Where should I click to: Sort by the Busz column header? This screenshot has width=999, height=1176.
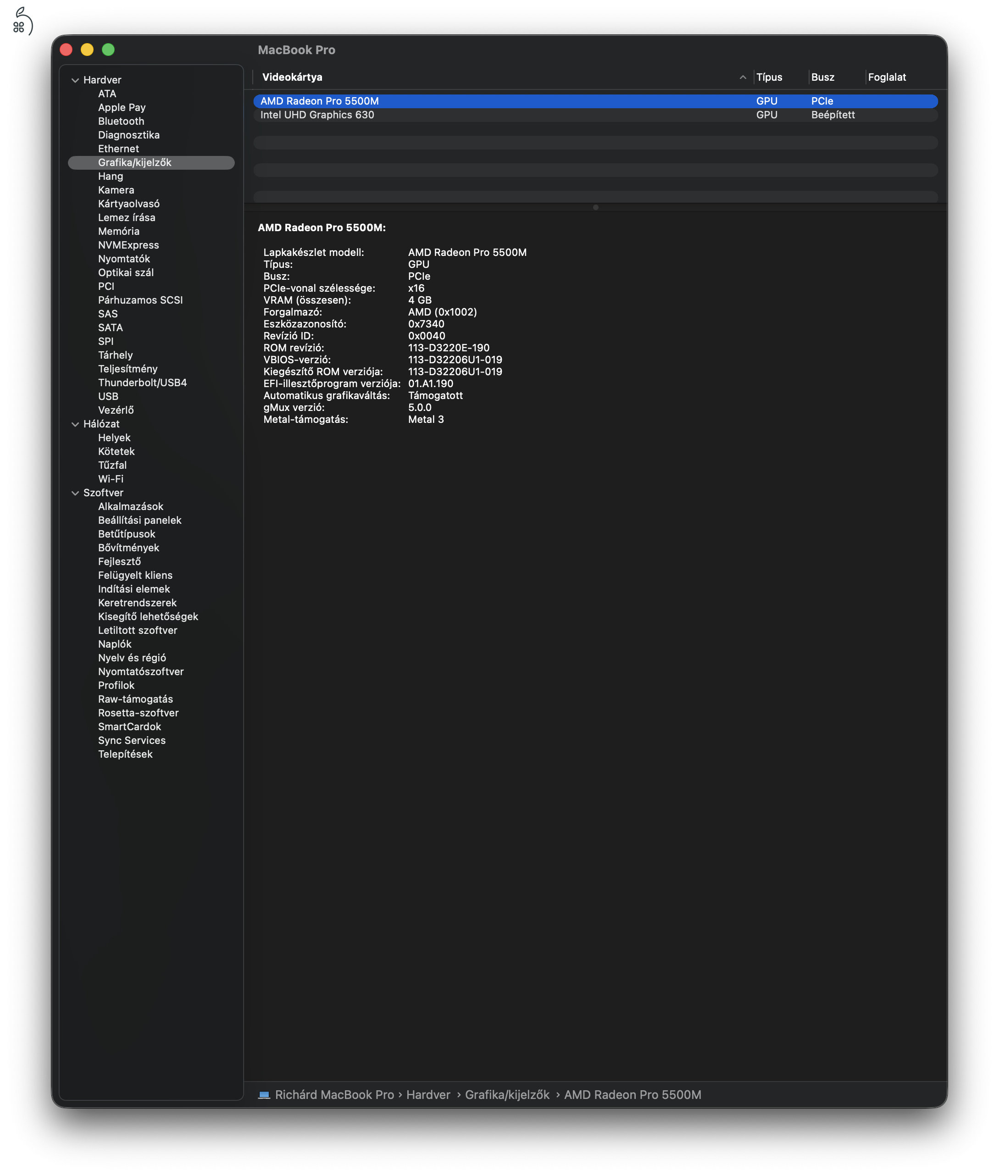822,78
